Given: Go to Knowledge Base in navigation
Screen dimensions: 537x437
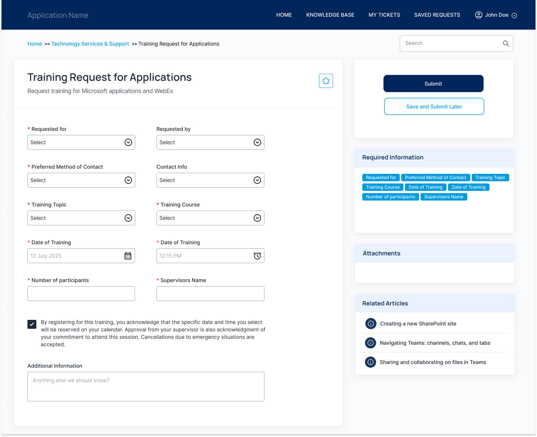Looking at the screenshot, I should tap(330, 15).
